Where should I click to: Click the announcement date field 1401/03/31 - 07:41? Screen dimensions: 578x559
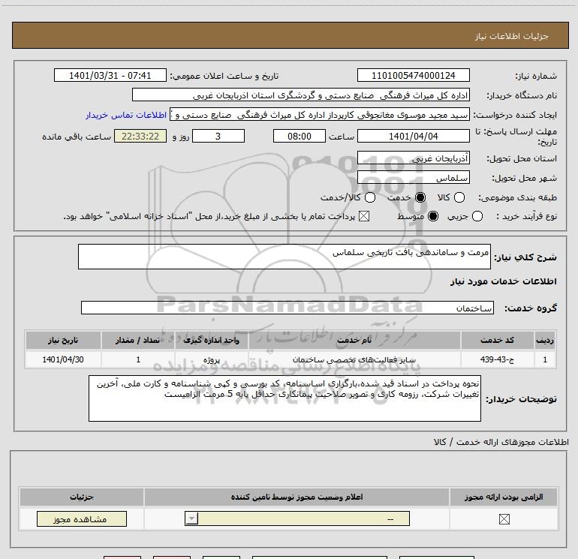(x=110, y=75)
